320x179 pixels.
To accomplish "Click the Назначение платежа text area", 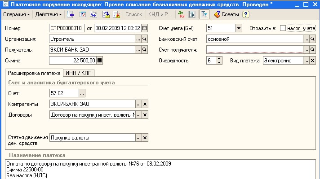I will click(160, 170).
